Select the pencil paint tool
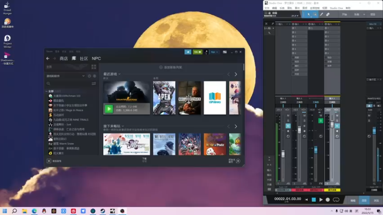 tap(321, 14)
